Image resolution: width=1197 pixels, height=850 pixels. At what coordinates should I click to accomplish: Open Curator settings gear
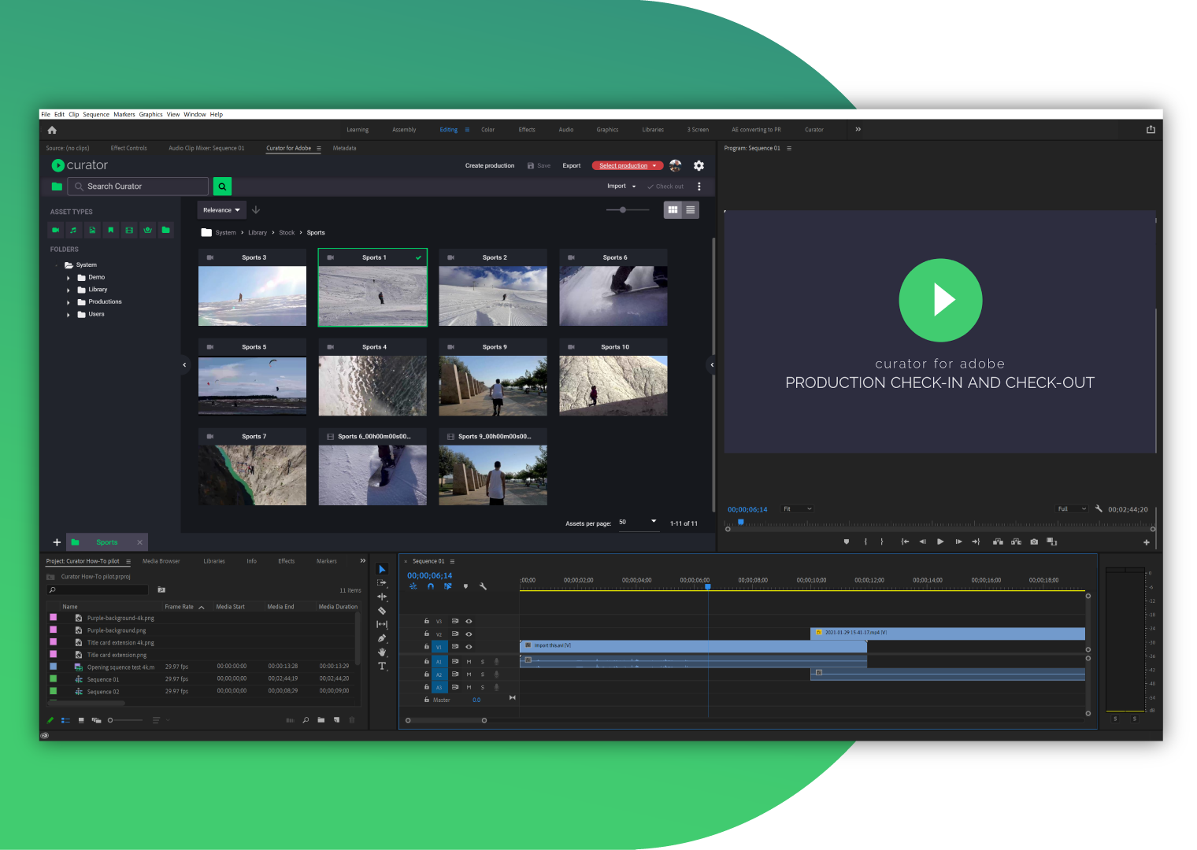pyautogui.click(x=699, y=165)
